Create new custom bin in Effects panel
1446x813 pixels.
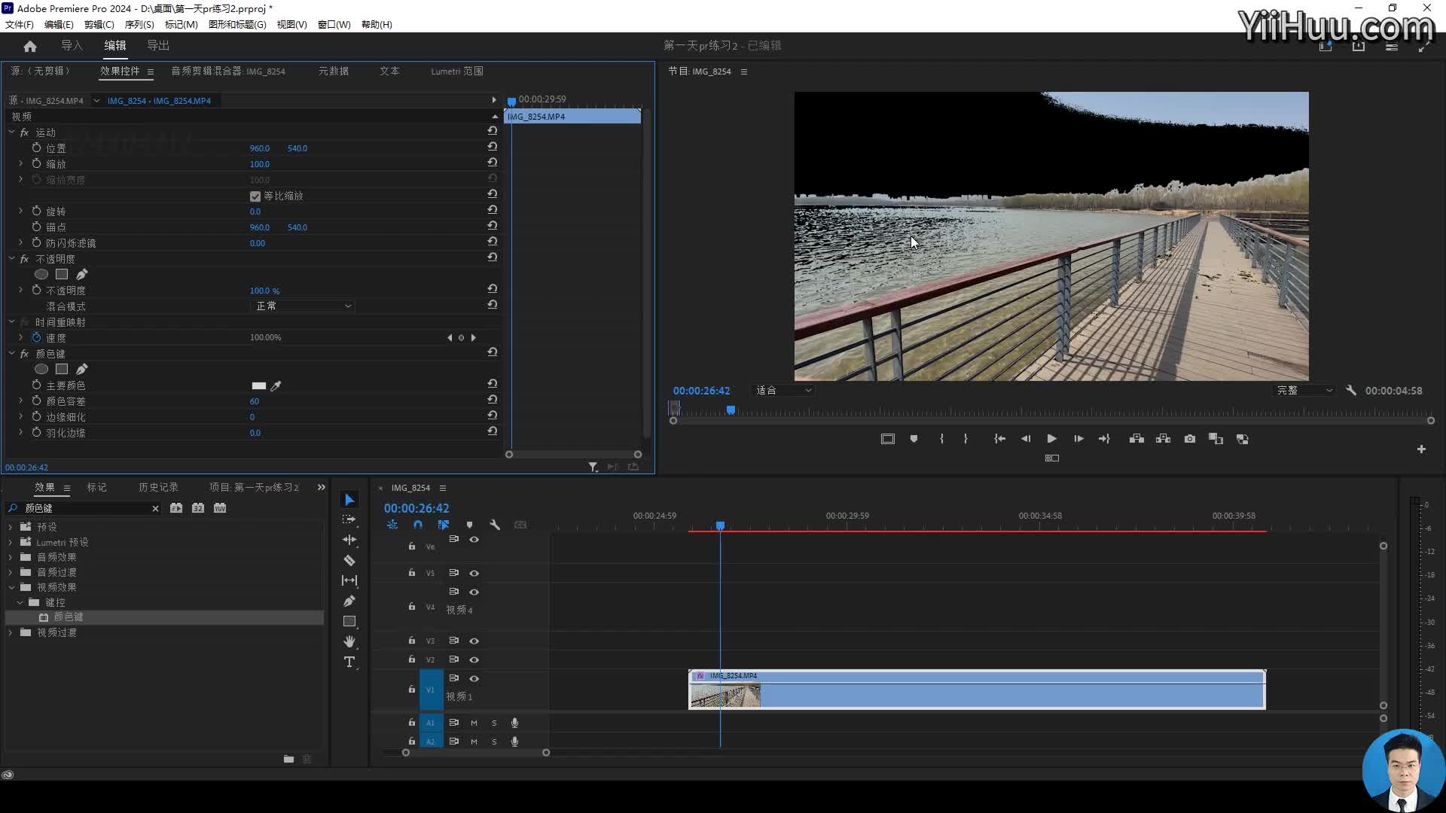288,759
